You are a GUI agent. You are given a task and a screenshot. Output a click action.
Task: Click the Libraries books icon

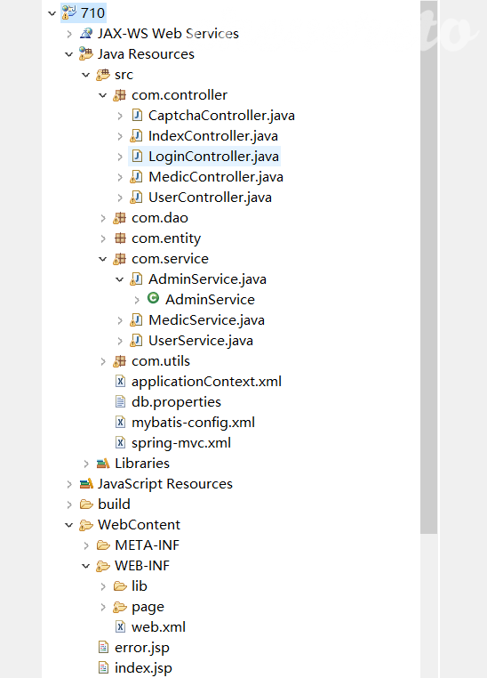tap(103, 464)
